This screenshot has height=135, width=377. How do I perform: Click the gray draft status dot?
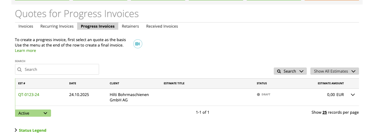[258, 94]
